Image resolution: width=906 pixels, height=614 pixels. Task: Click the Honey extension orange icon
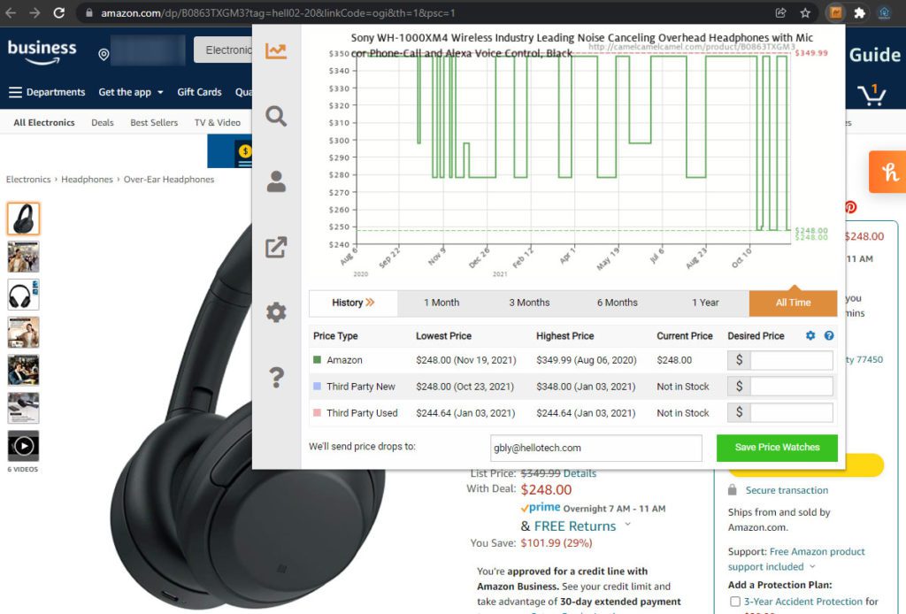coord(887,172)
